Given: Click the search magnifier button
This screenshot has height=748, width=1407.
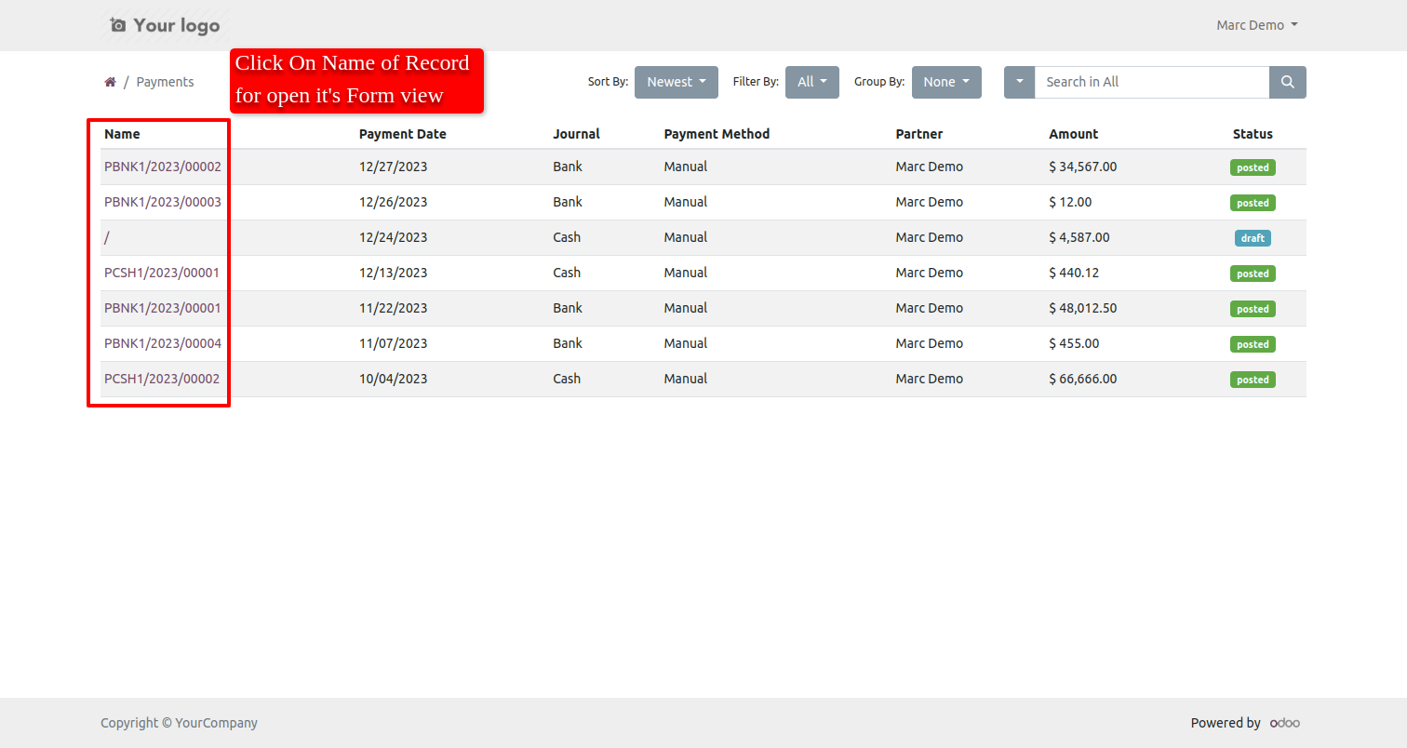Looking at the screenshot, I should pos(1288,82).
